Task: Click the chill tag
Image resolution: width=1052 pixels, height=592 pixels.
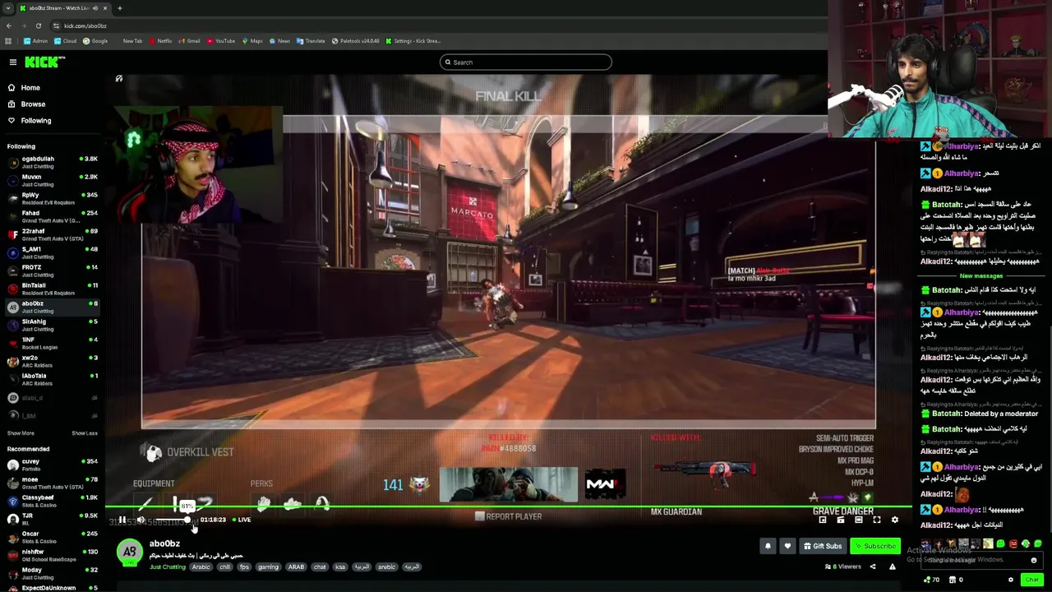Action: point(224,567)
